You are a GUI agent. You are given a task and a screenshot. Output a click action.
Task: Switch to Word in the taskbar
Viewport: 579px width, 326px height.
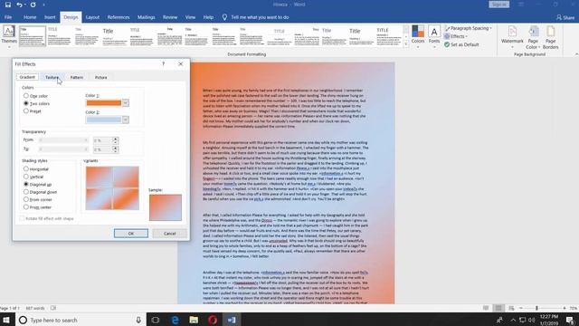pyautogui.click(x=232, y=320)
